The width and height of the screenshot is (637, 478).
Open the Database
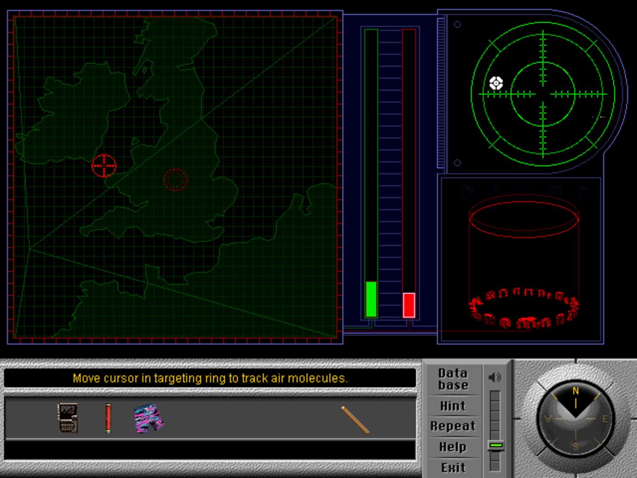[453, 380]
